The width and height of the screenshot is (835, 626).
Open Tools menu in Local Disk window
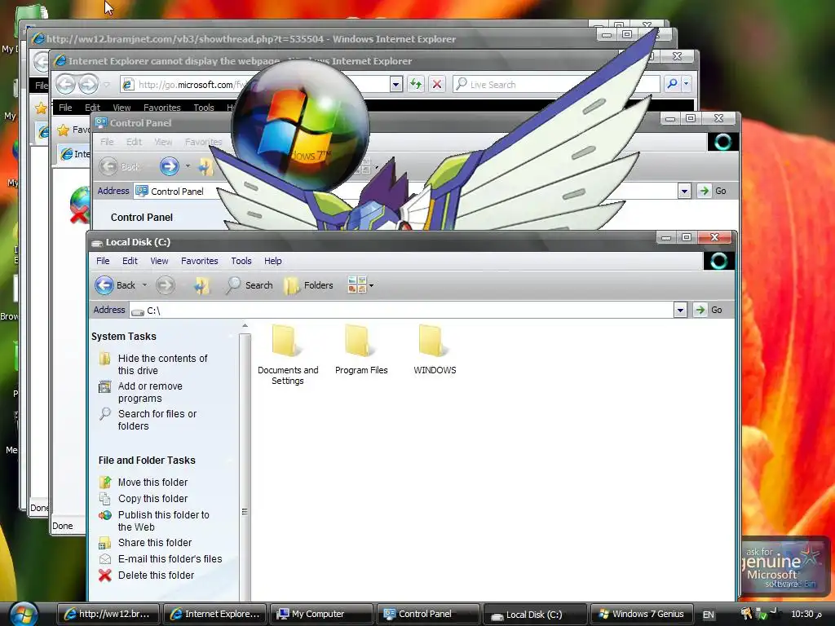[241, 261]
